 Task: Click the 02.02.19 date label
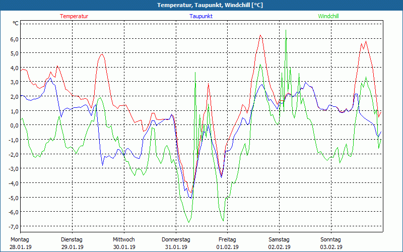coord(280,247)
